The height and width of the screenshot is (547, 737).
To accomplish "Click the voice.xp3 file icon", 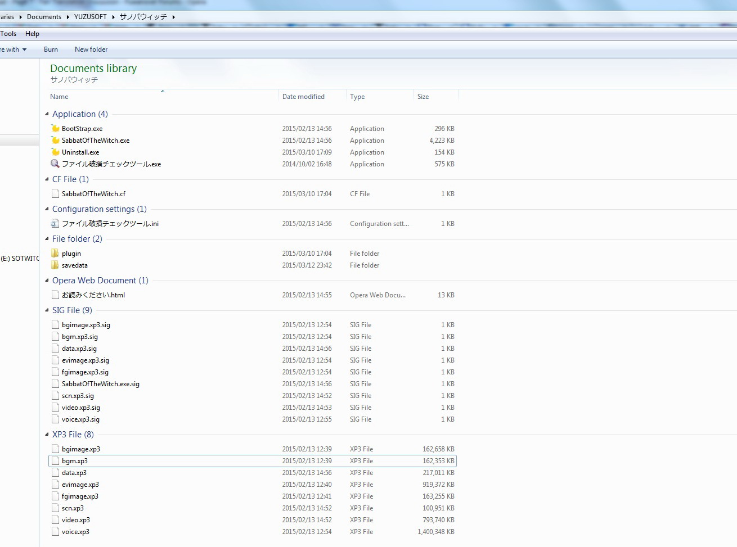I will pos(55,531).
